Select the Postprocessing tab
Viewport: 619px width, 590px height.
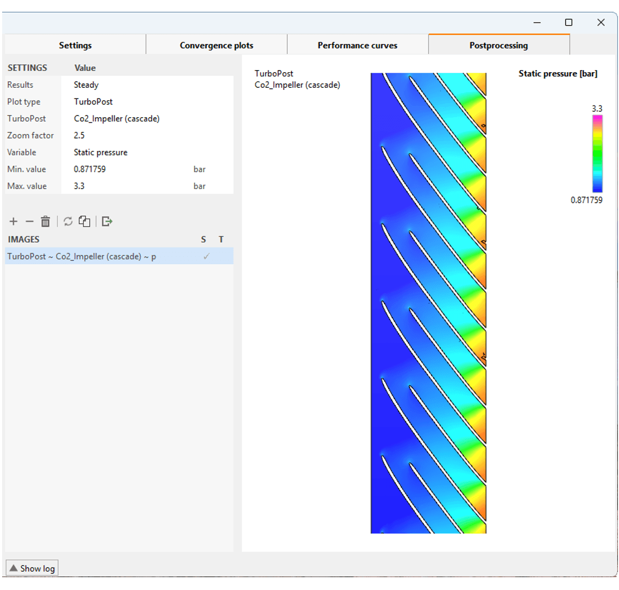point(499,45)
